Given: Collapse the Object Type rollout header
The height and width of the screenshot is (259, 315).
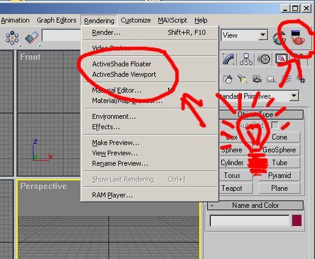Looking at the screenshot, I should tap(261, 115).
